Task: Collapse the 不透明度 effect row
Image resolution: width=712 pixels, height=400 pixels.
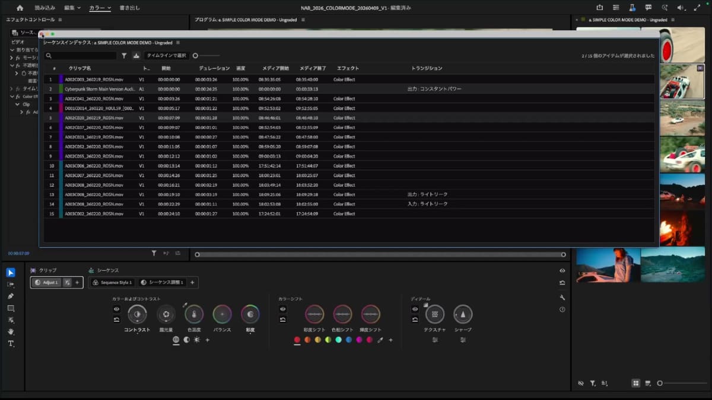Action: (x=12, y=65)
